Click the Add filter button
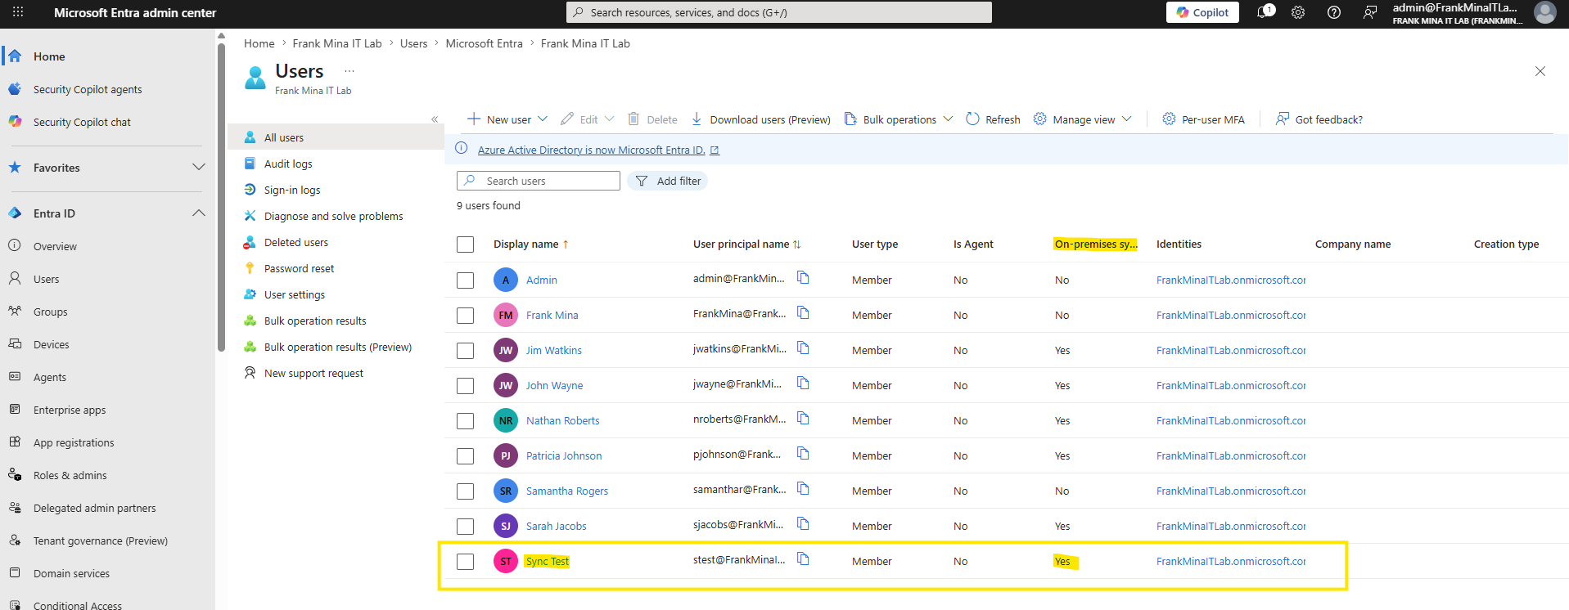This screenshot has height=610, width=1569. coord(668,181)
